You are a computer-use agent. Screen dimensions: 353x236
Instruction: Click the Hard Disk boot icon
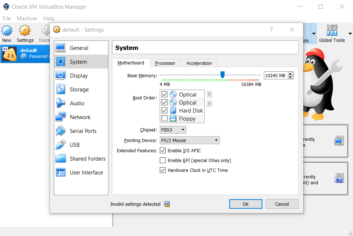(x=173, y=110)
